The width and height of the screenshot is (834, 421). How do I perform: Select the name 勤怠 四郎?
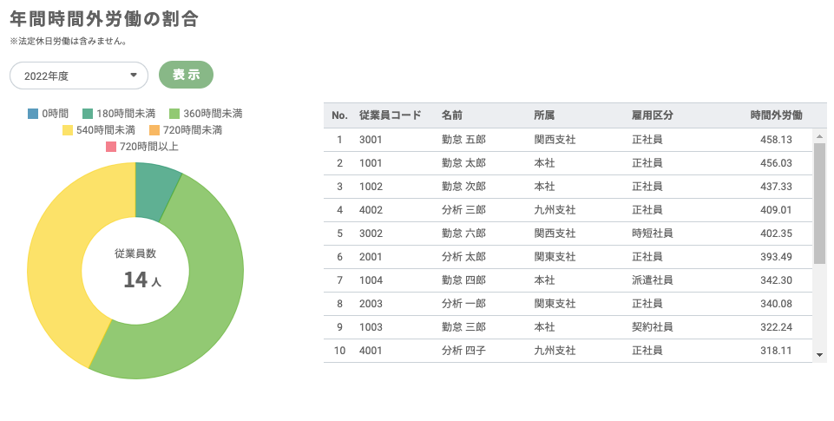[463, 280]
